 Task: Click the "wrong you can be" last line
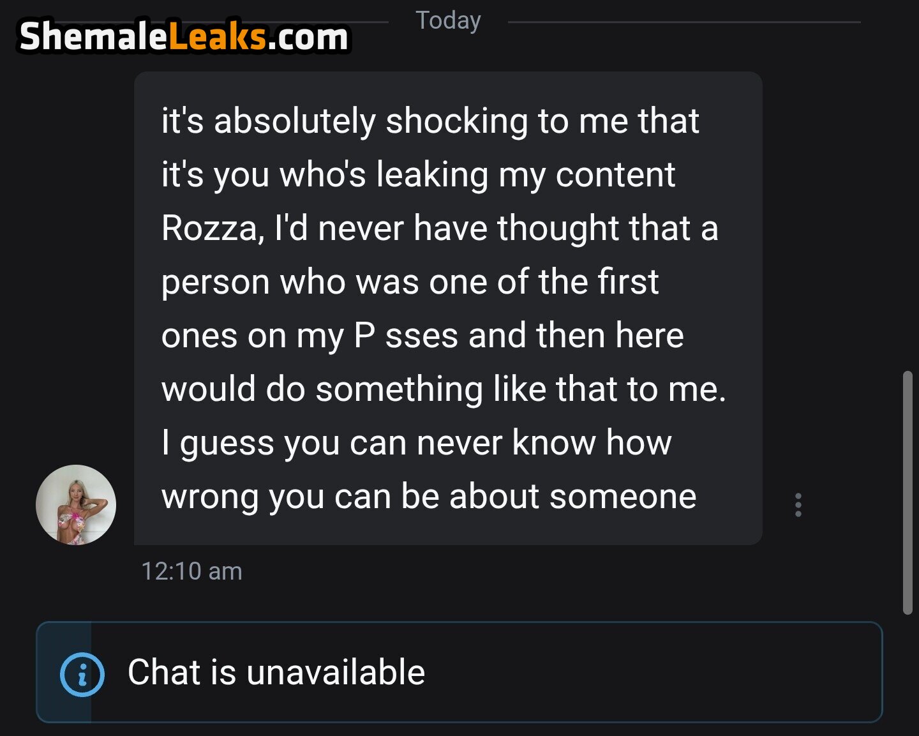(x=428, y=497)
